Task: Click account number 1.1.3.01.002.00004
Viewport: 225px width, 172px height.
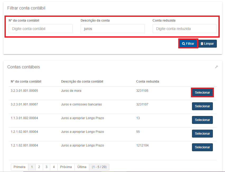Action: click(x=24, y=118)
